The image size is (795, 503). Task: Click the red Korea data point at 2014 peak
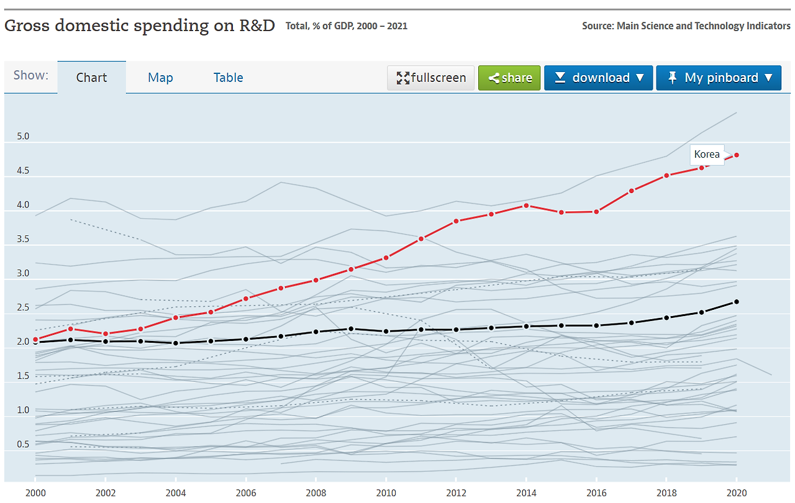click(x=527, y=205)
